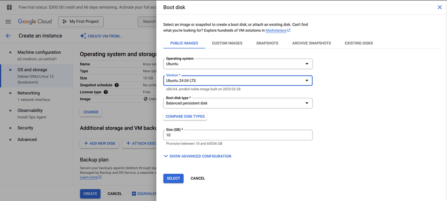447x201 pixels.
Task: Select Machine configuration in the sidebar
Action: (x=37, y=55)
